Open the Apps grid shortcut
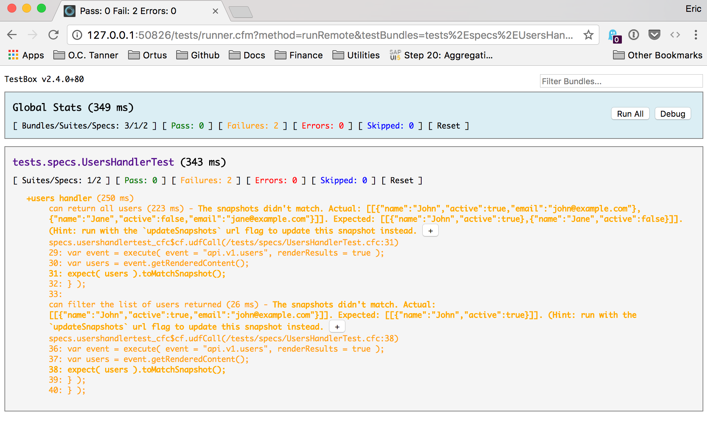Screen dimensions: 707x424 click(26, 55)
